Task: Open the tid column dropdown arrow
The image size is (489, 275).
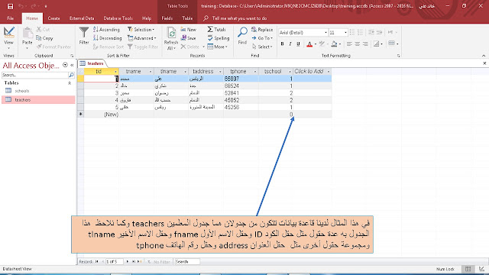Action: (115, 72)
